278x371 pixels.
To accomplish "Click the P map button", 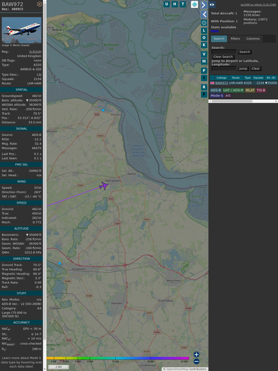I will pos(204,70).
